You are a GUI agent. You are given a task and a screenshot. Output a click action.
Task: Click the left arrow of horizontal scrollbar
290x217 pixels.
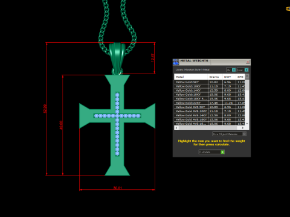pos(176,128)
